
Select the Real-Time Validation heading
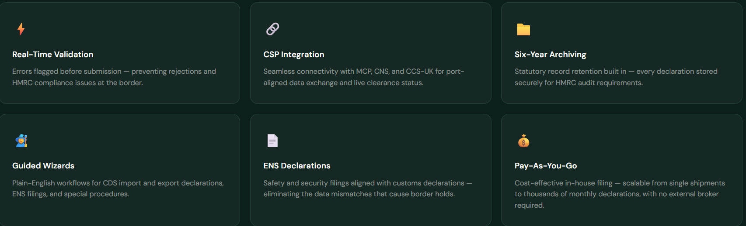point(53,55)
